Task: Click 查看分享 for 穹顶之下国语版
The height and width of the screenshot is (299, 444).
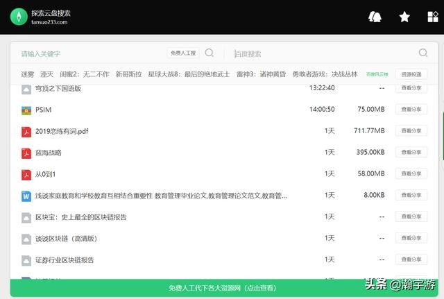Action: pyautogui.click(x=411, y=88)
